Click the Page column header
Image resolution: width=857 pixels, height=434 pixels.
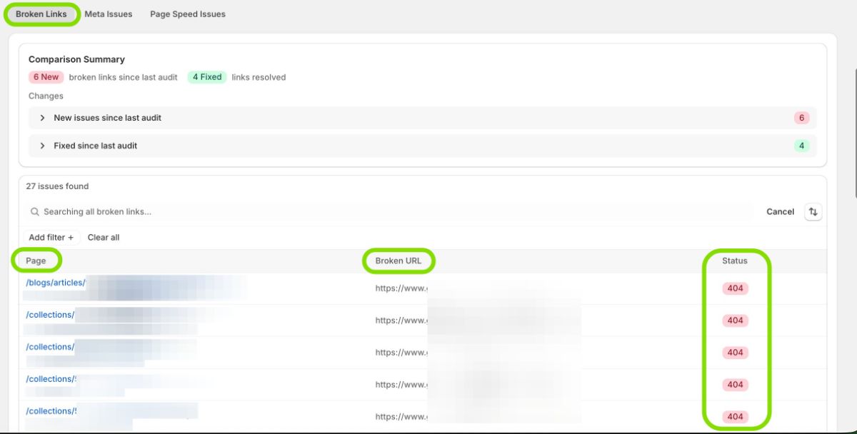36,261
